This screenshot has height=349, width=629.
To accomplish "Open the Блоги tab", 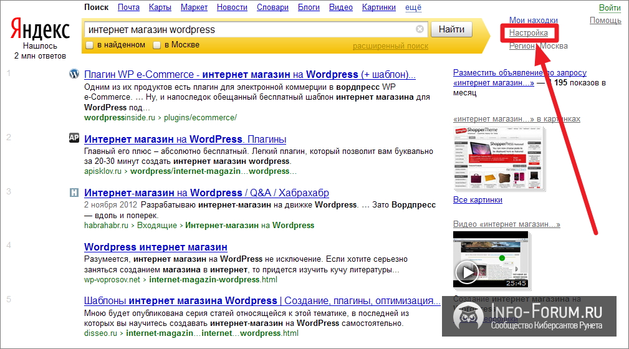I will coord(309,7).
